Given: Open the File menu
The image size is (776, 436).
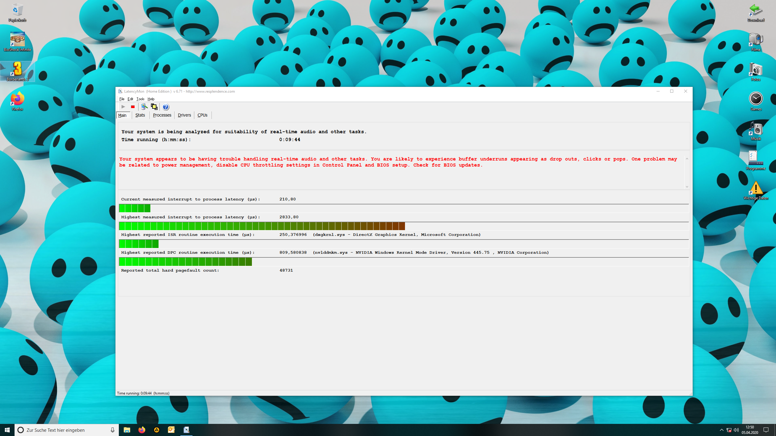Looking at the screenshot, I should coord(122,99).
